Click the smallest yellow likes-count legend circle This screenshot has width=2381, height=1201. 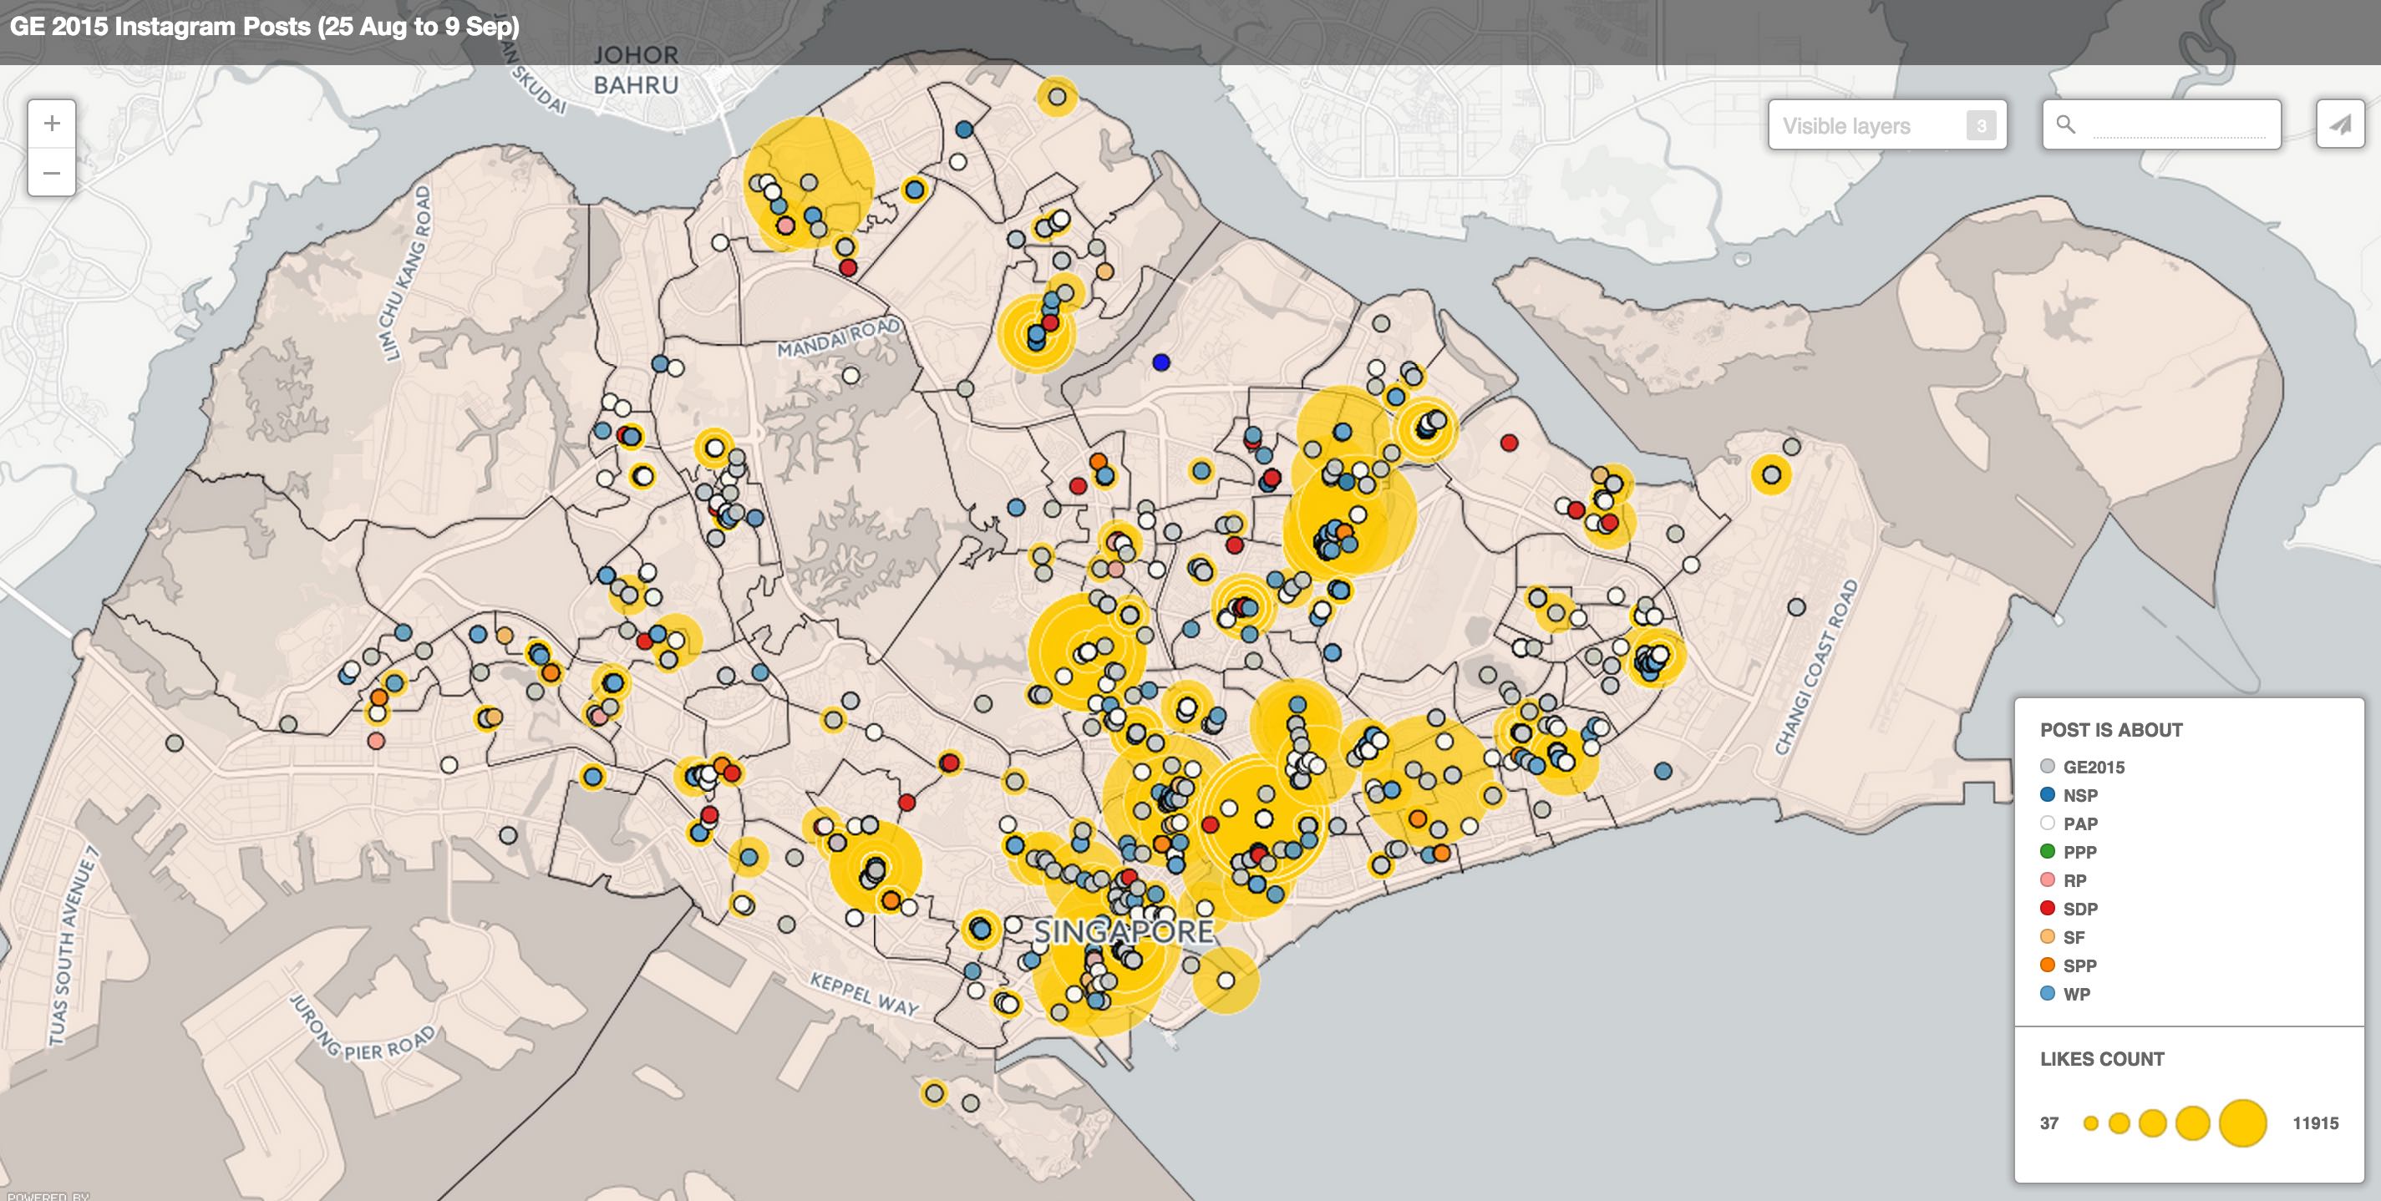[x=2091, y=1123]
